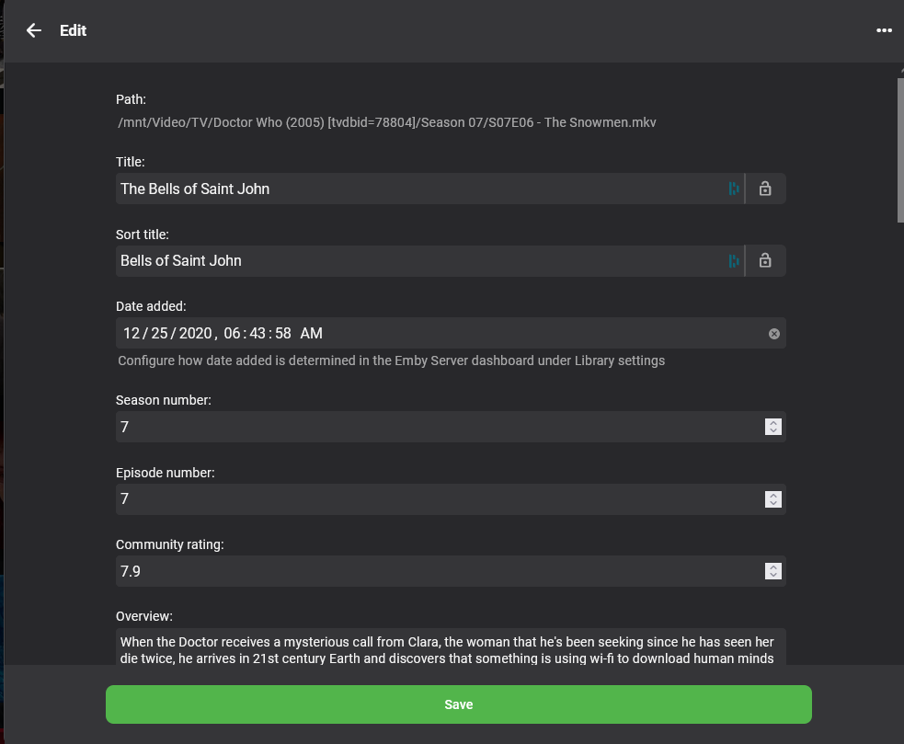Lock the Sort title field with the padlock
The image size is (904, 744).
pos(765,260)
